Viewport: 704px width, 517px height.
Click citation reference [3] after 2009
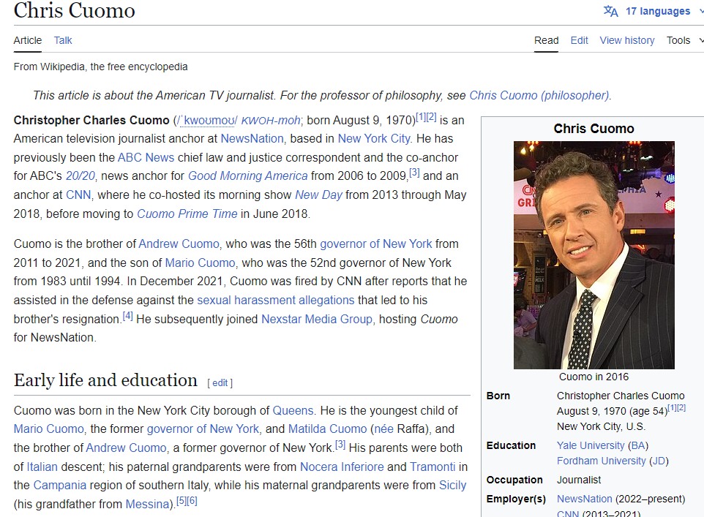[x=414, y=173]
